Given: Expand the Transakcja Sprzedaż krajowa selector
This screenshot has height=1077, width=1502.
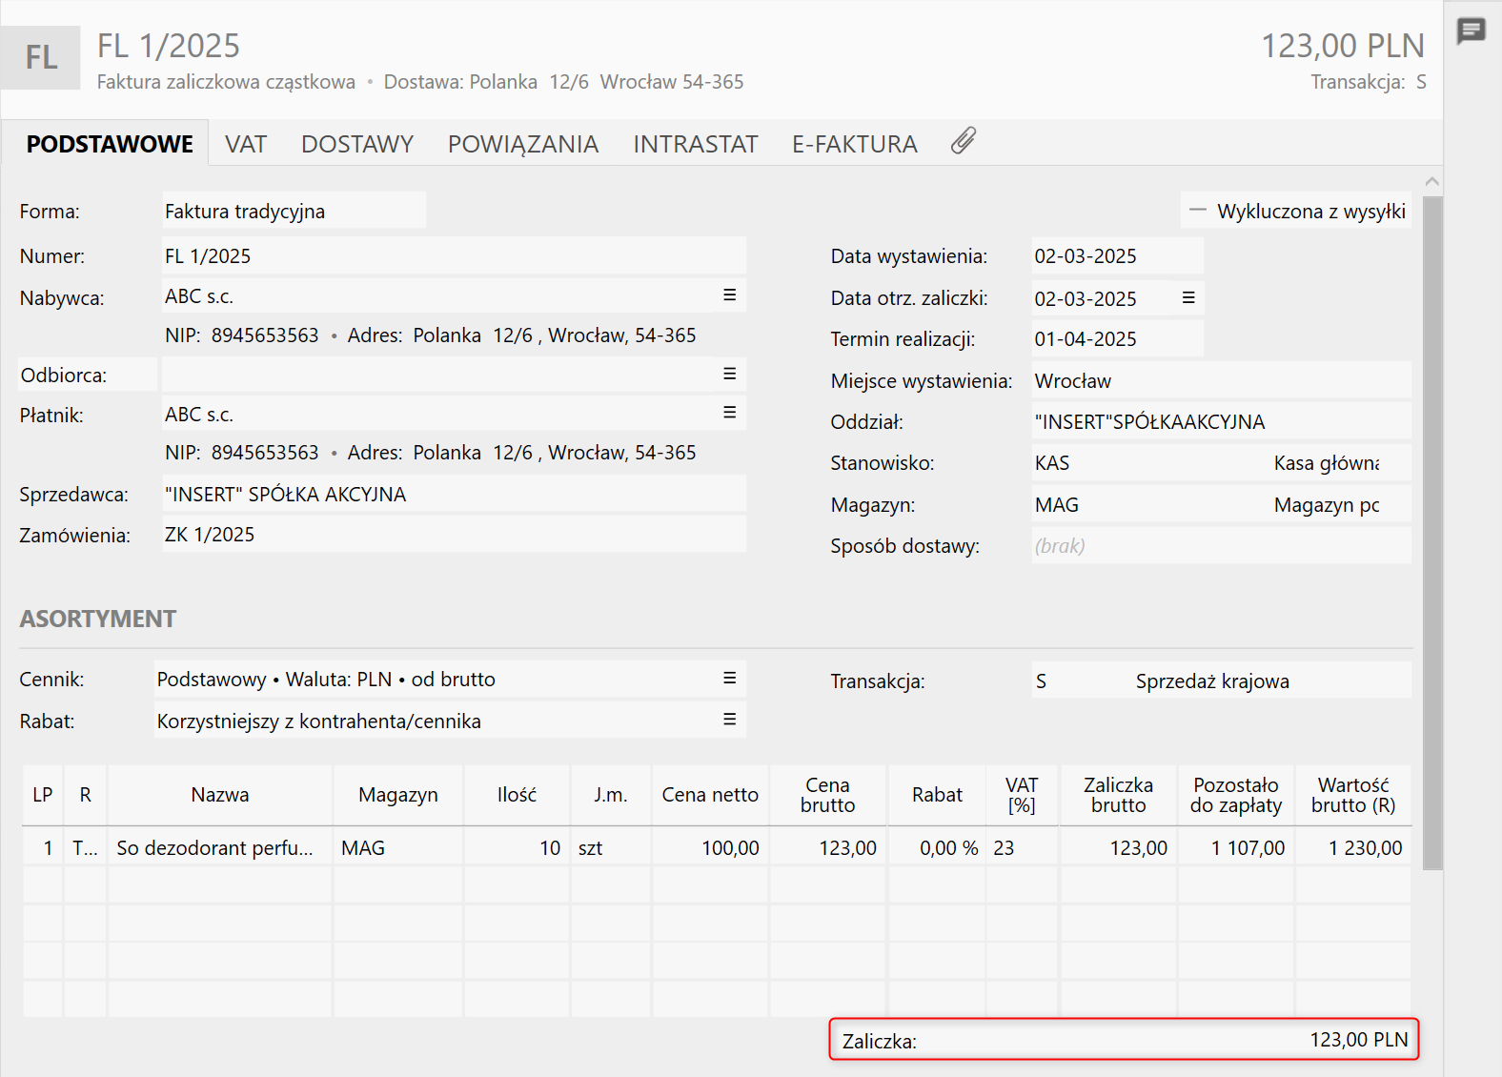Looking at the screenshot, I should [1220, 681].
